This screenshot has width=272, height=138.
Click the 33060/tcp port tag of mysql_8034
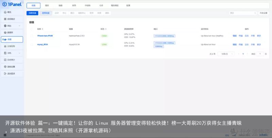point(159,46)
